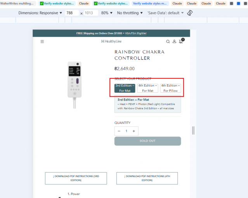Decrease quantity with minus button

click(x=119, y=131)
